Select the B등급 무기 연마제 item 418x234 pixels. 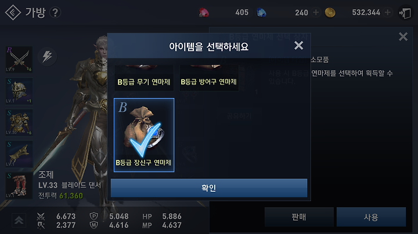[x=144, y=78]
